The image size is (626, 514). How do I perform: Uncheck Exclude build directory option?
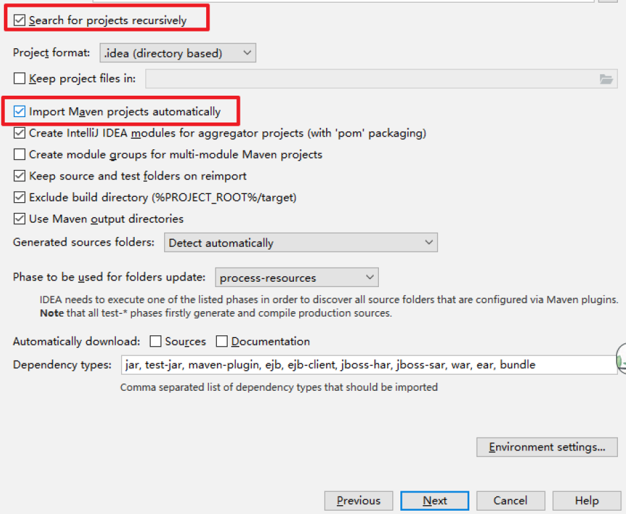[19, 197]
